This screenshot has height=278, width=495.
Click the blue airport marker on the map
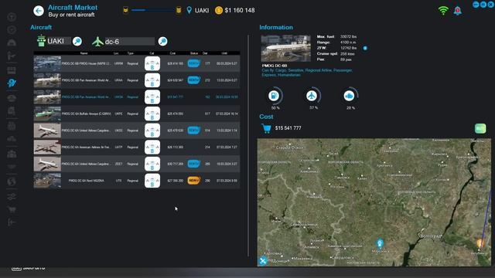coord(380,243)
